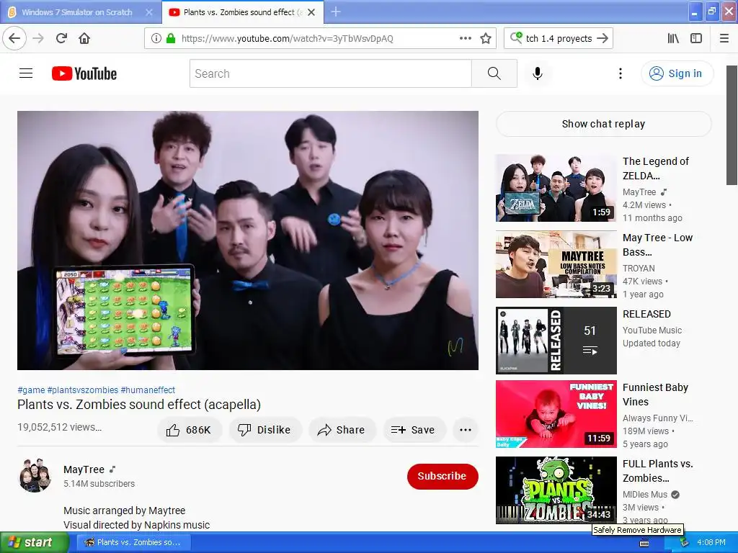Image resolution: width=738 pixels, height=553 pixels.
Task: Click the #plantsvszombies hashtag link
Action: 83,390
